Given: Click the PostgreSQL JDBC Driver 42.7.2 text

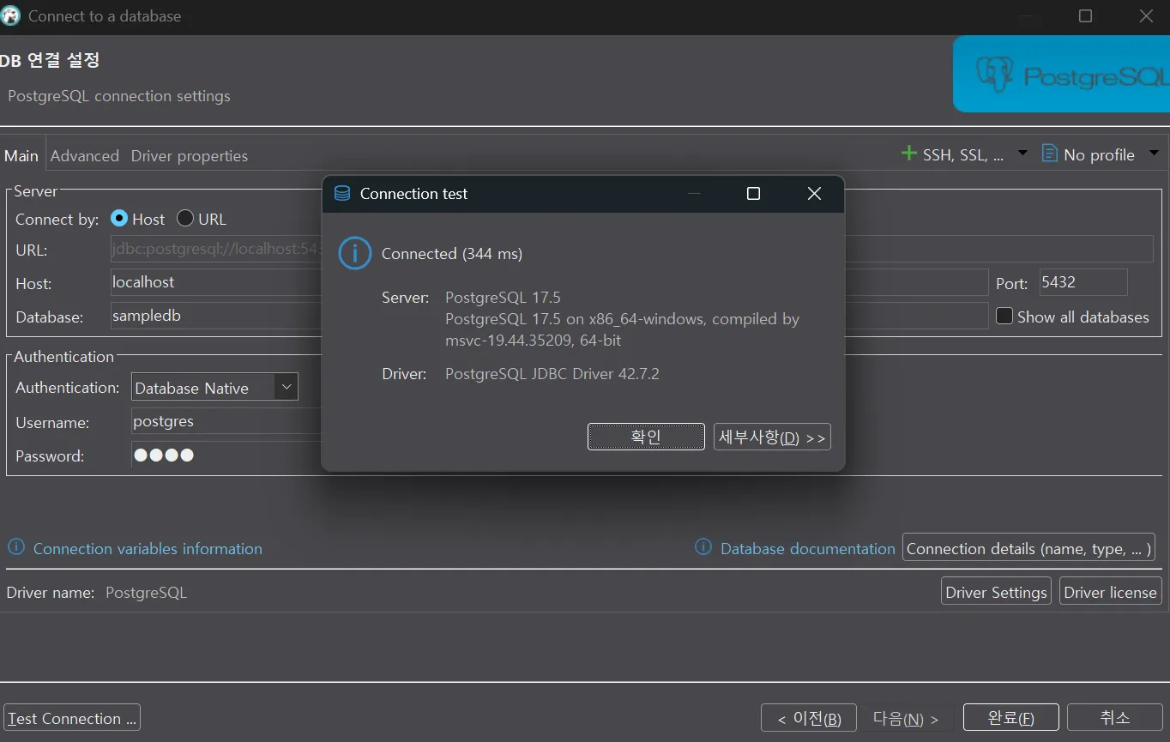Looking at the screenshot, I should point(552,374).
